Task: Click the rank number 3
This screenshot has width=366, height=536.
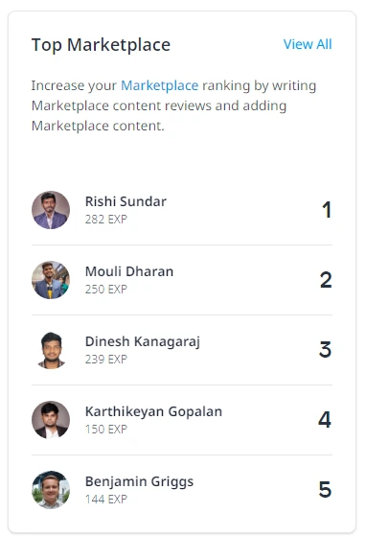Action: [x=325, y=350]
